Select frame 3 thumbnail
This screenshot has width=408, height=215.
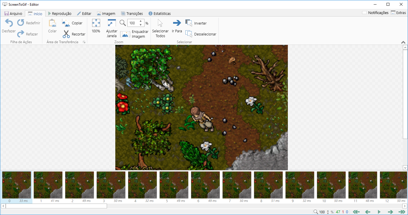click(x=111, y=185)
